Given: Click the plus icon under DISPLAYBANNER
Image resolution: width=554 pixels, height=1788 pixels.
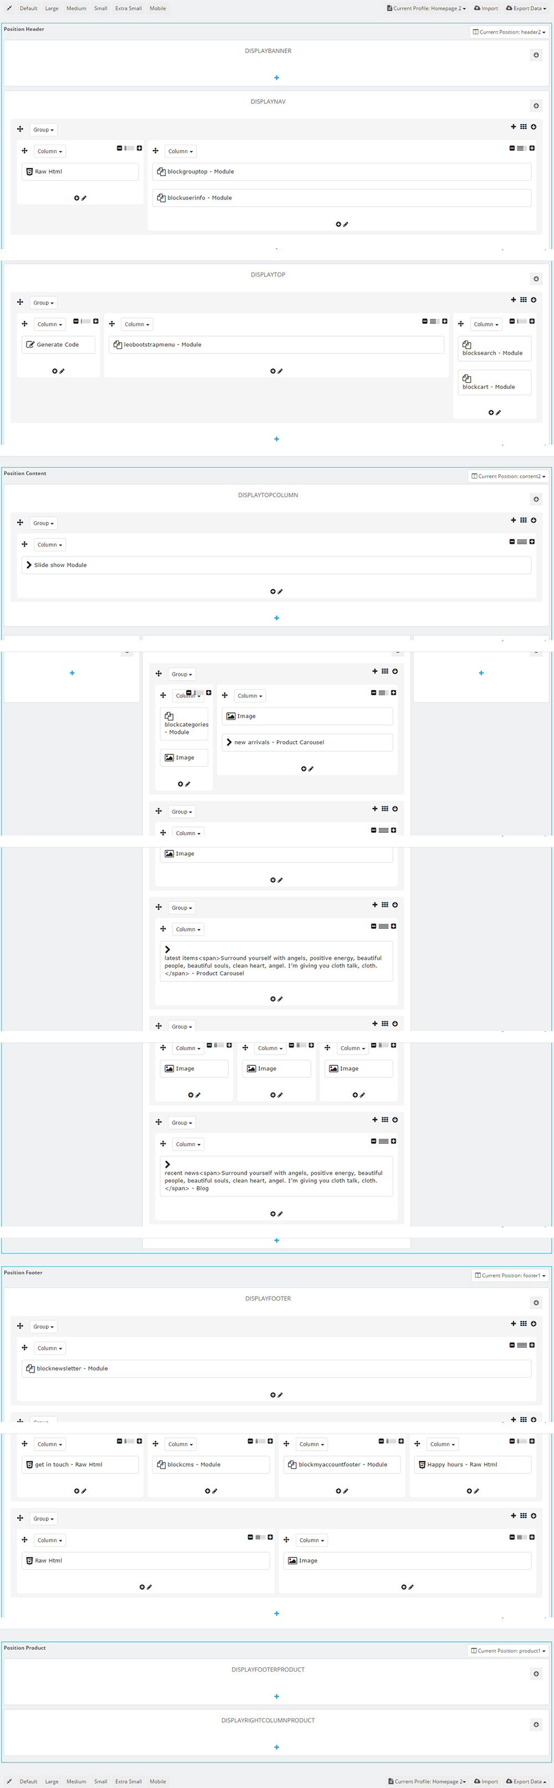Looking at the screenshot, I should 276,78.
